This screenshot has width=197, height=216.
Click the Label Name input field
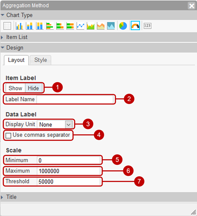[x=75, y=99]
